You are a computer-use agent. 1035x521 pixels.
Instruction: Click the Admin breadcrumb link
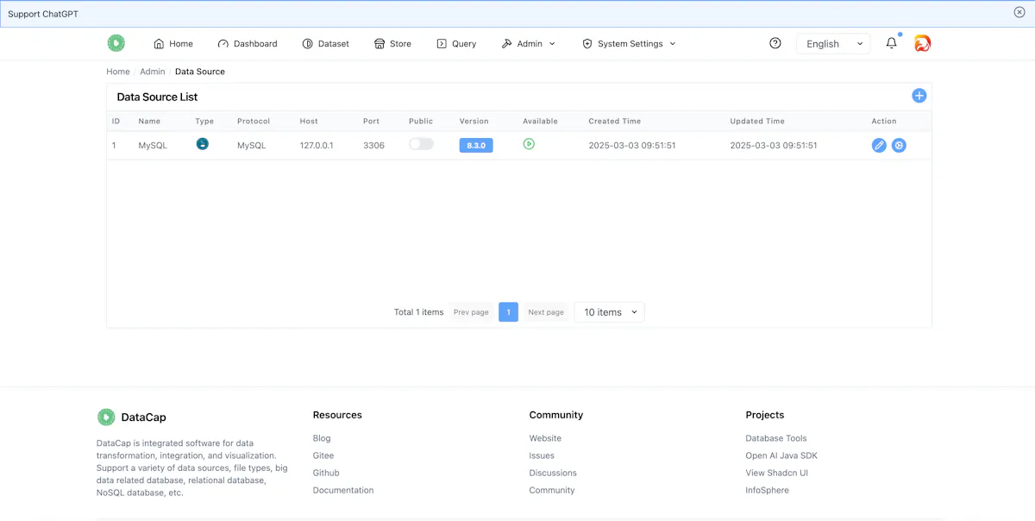(153, 72)
